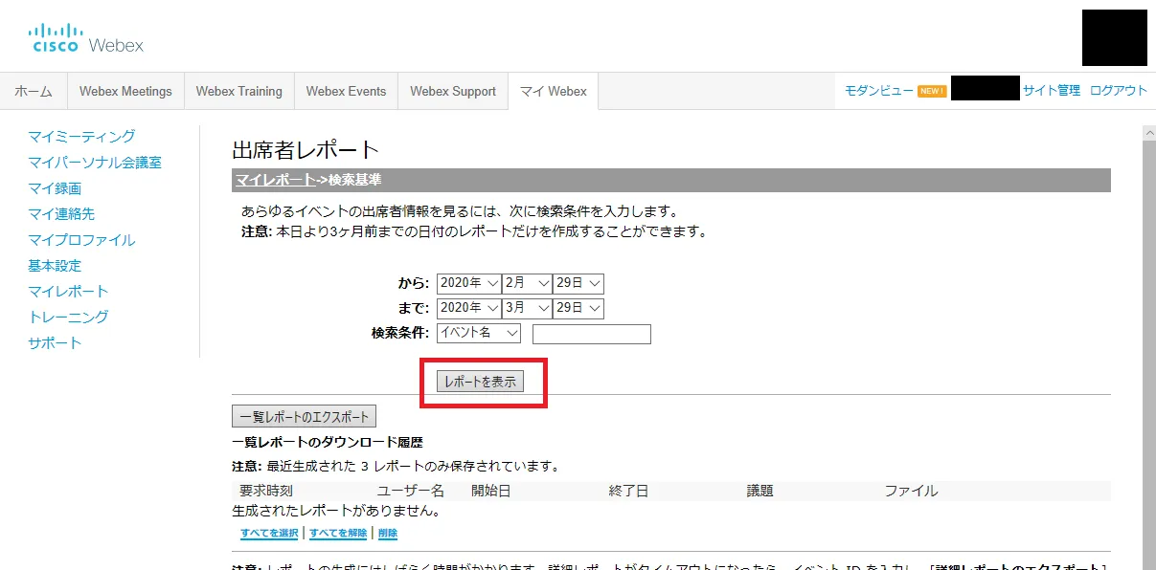
Task: Click the マイレポート breadcrumb link
Action: click(275, 180)
